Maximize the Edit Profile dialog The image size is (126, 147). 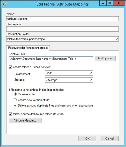(110, 3)
